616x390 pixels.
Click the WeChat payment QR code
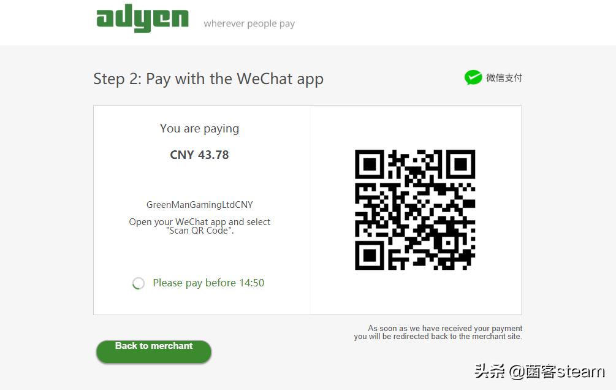click(415, 210)
